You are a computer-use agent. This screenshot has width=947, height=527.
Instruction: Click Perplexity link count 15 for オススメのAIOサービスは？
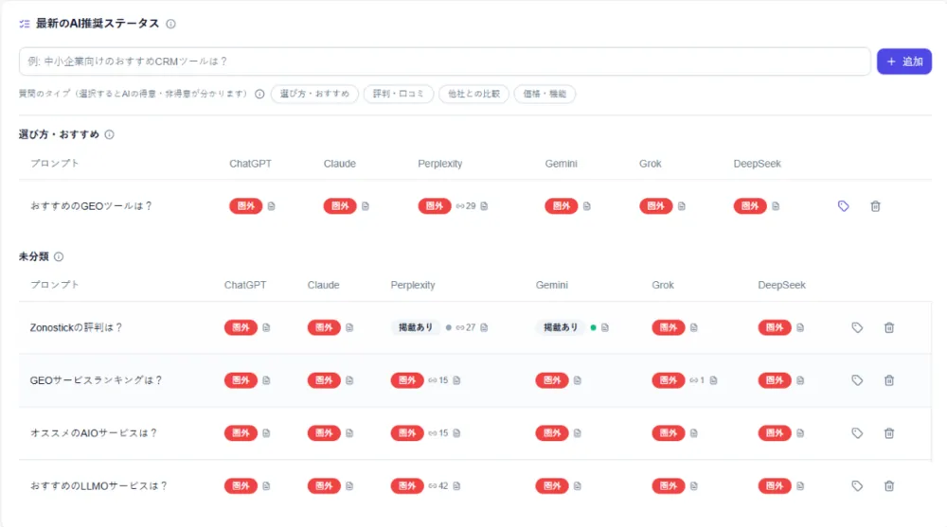pos(438,432)
